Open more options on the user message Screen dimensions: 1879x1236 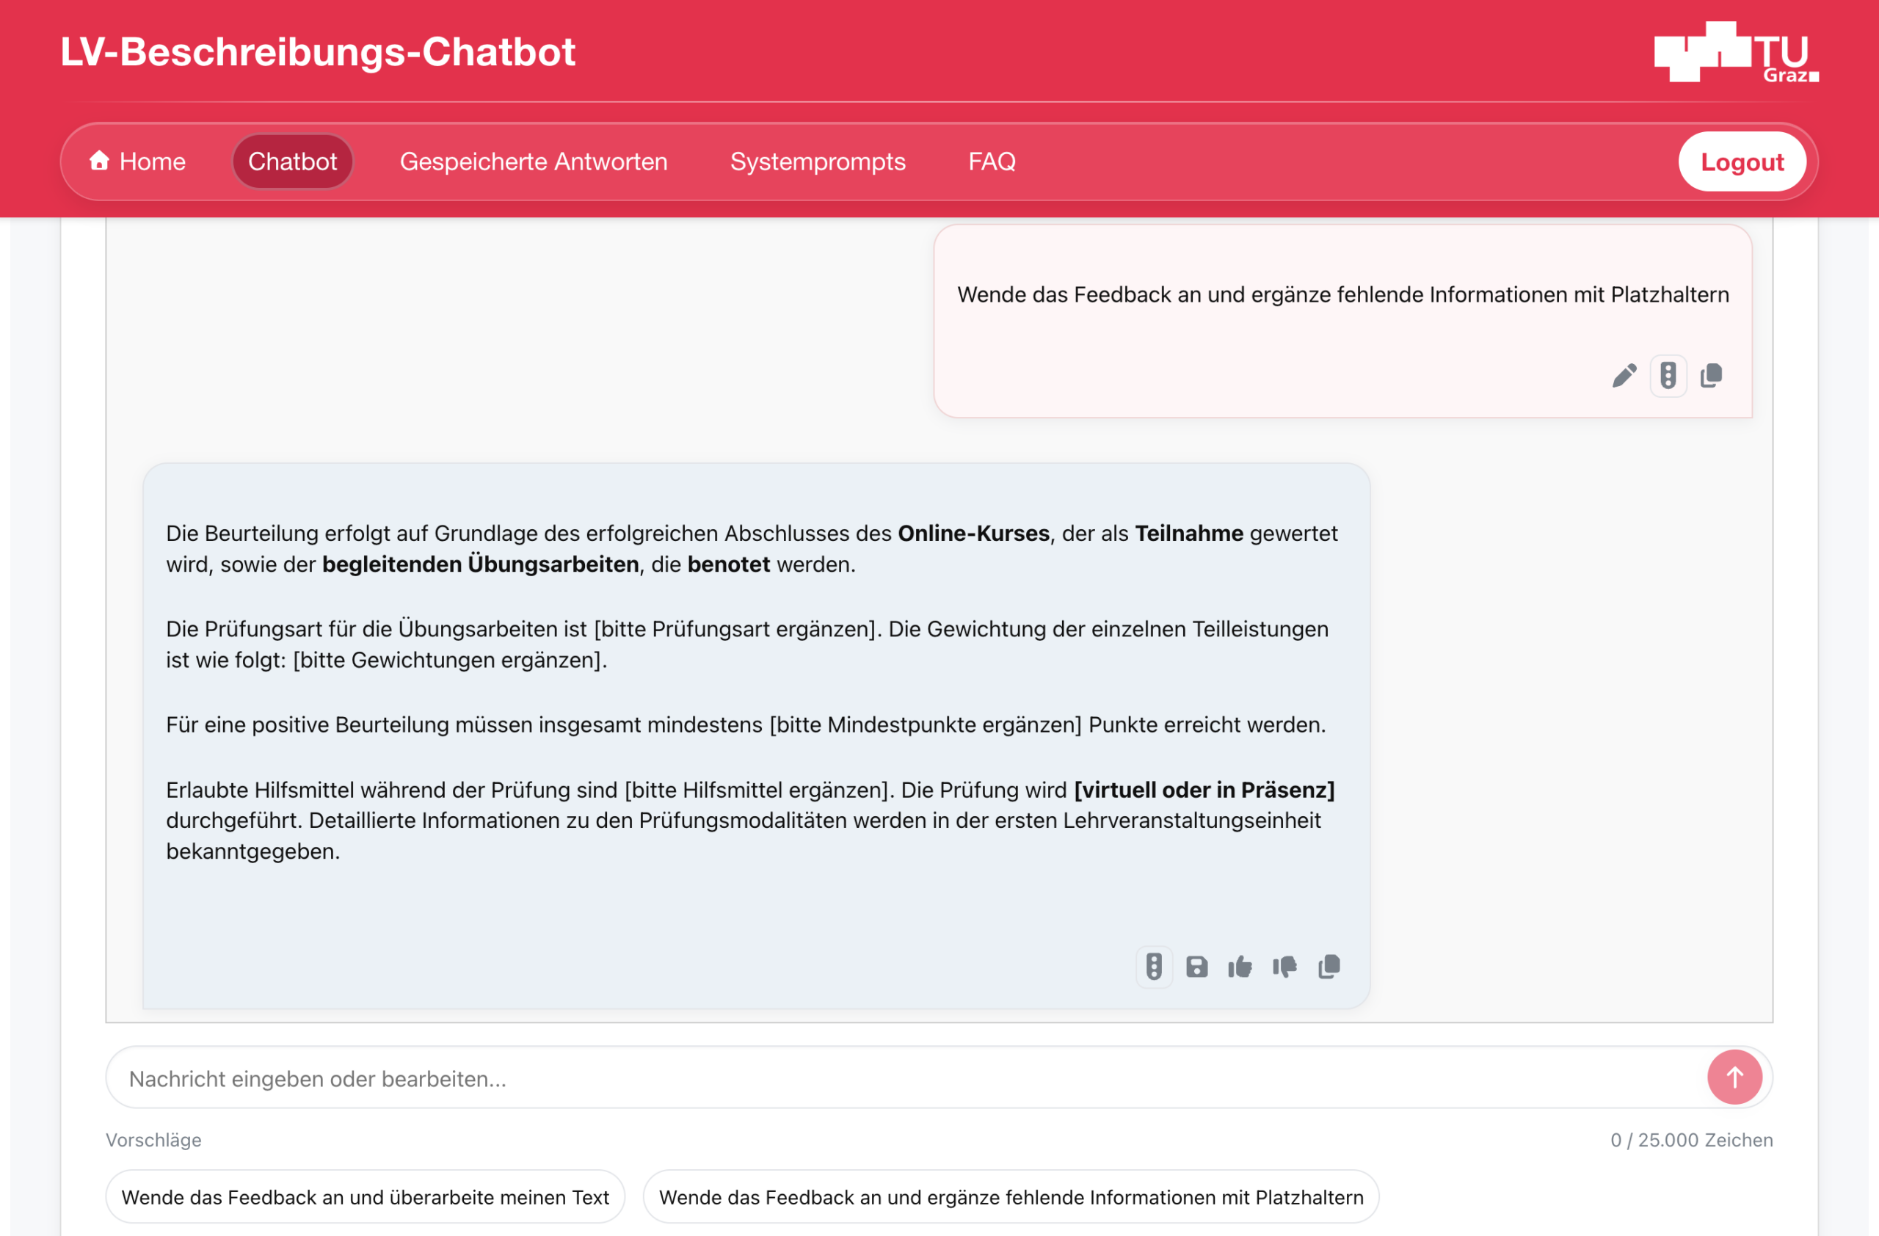point(1668,376)
